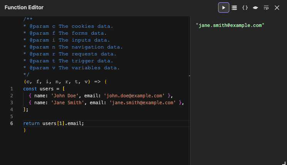Click the closing brace below line 6
The image size is (287, 165).
[25, 130]
